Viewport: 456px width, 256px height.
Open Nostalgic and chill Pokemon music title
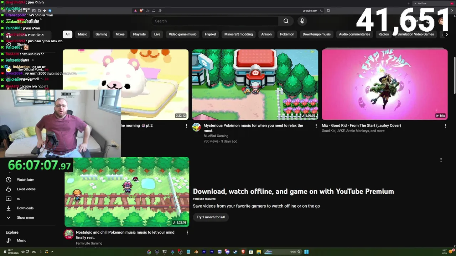125,235
